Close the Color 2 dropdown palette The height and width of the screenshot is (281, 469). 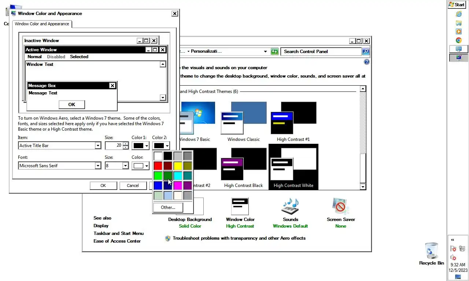[x=161, y=146]
